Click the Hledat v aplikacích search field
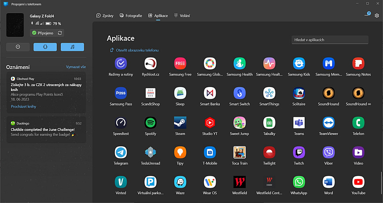Image resolution: width=383 pixels, height=203 pixels. tap(330, 40)
